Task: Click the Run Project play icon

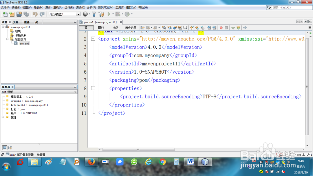Action: pos(109,14)
